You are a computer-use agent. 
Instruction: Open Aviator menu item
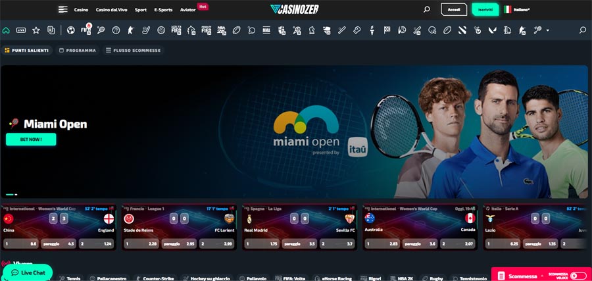point(188,10)
